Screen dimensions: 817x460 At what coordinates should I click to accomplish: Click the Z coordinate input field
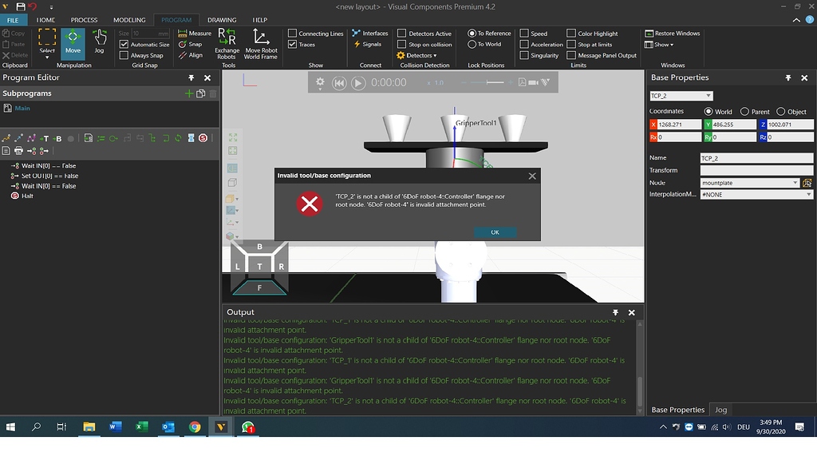click(x=790, y=124)
